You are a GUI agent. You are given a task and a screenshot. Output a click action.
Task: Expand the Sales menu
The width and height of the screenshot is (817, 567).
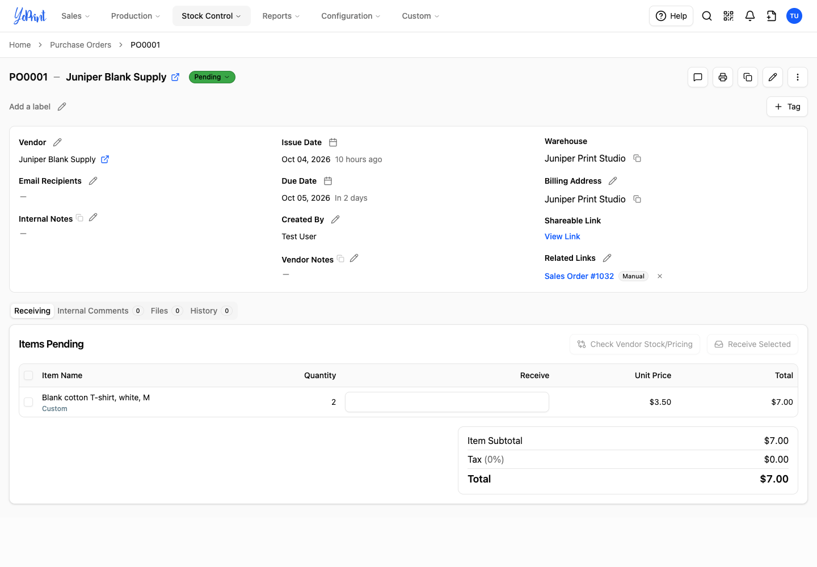click(x=75, y=16)
